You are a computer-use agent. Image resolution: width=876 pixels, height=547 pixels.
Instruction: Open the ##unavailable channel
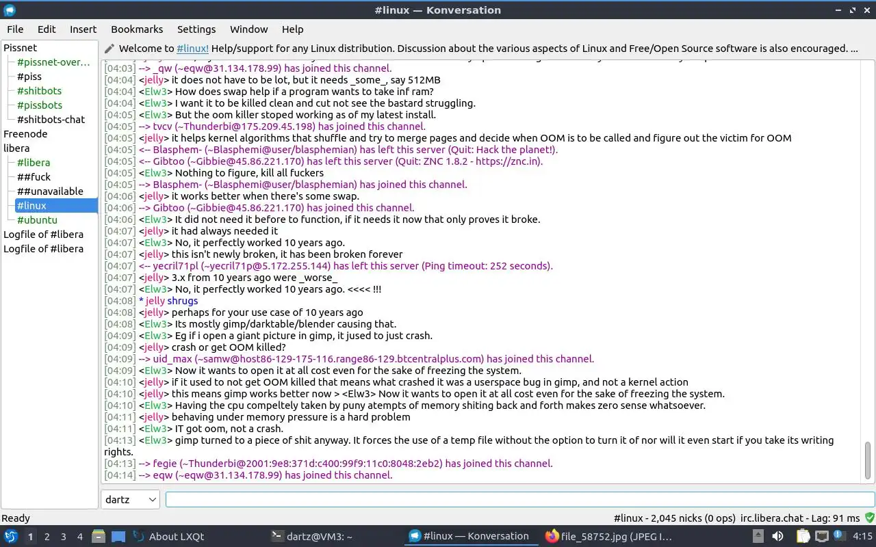point(50,191)
